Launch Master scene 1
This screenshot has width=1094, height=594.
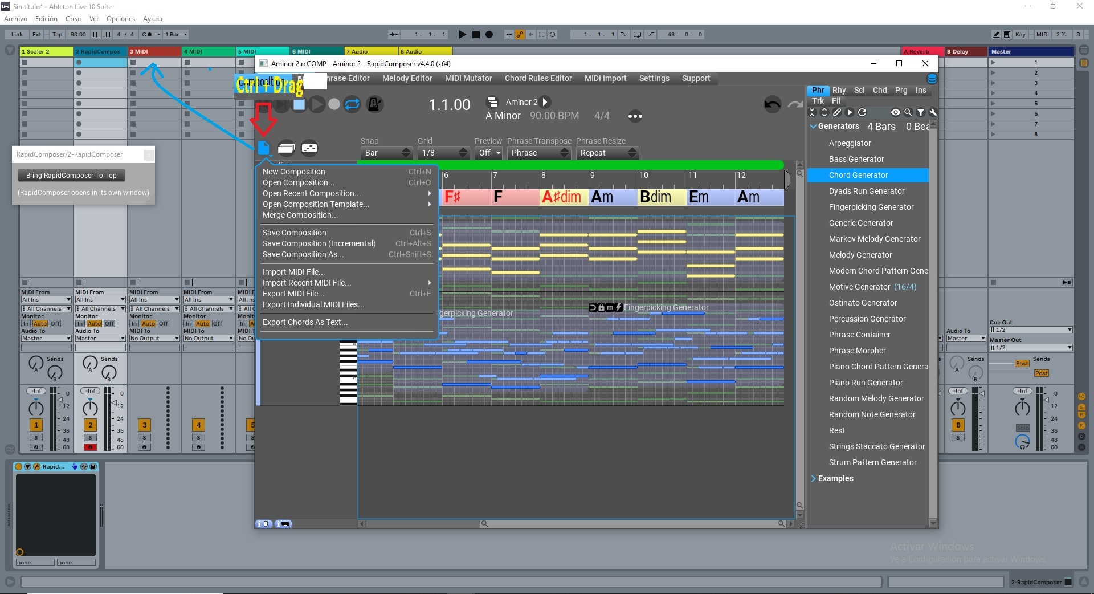[x=993, y=63]
